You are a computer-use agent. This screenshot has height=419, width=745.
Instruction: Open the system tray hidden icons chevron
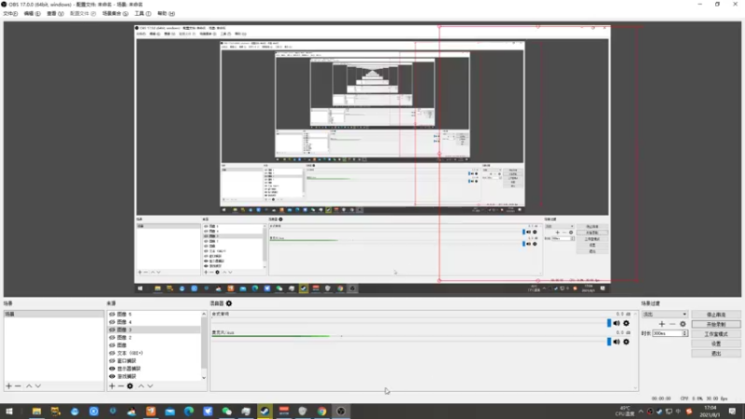pos(641,412)
